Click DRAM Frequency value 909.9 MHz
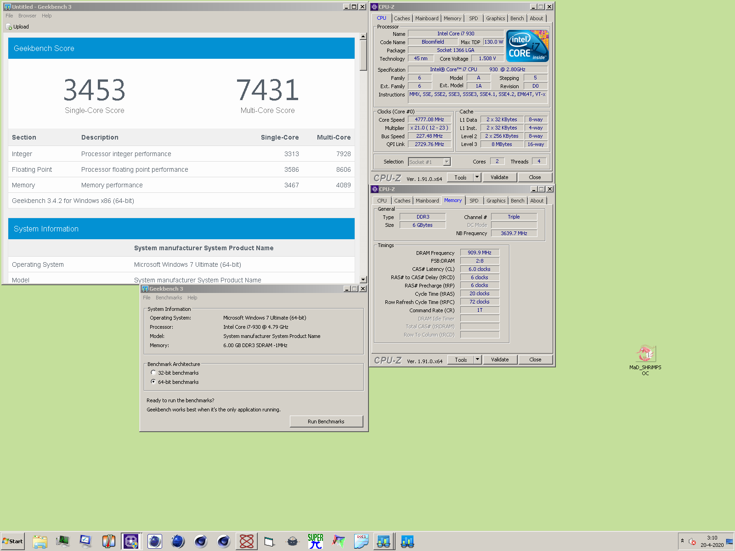This screenshot has height=551, width=735. coord(480,253)
